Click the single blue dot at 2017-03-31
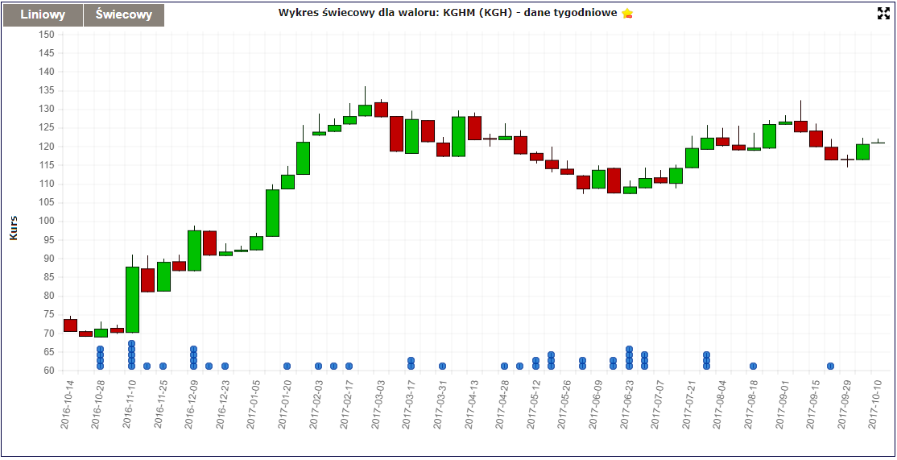Image resolution: width=897 pixels, height=460 pixels. coord(443,367)
